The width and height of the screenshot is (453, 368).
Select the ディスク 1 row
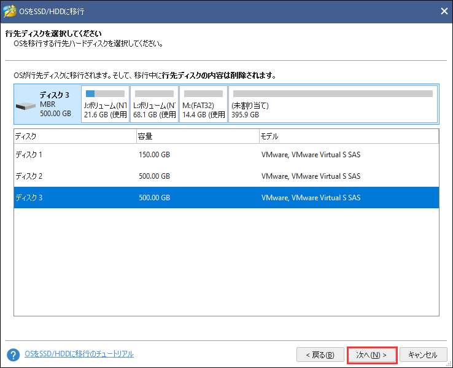[226, 155]
